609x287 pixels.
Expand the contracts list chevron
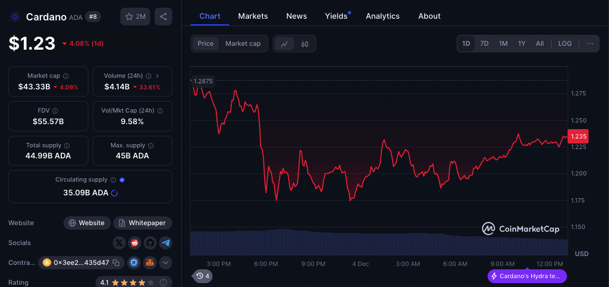point(166,263)
